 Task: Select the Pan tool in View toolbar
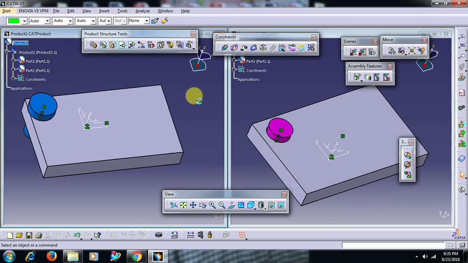click(193, 205)
